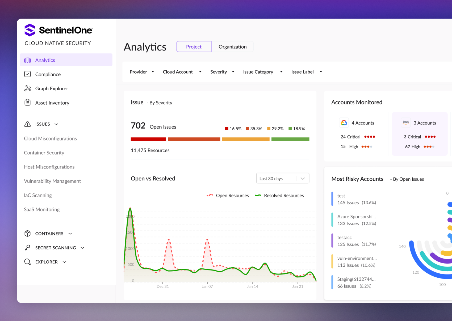Click the Analytics bar chart icon
452x321 pixels.
click(27, 60)
